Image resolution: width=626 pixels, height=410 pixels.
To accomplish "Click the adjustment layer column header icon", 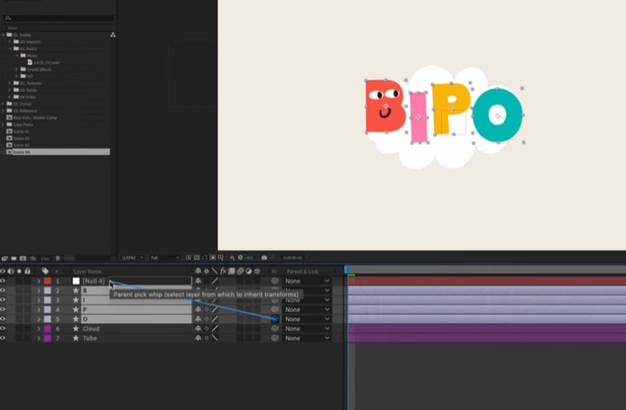I will coord(248,271).
